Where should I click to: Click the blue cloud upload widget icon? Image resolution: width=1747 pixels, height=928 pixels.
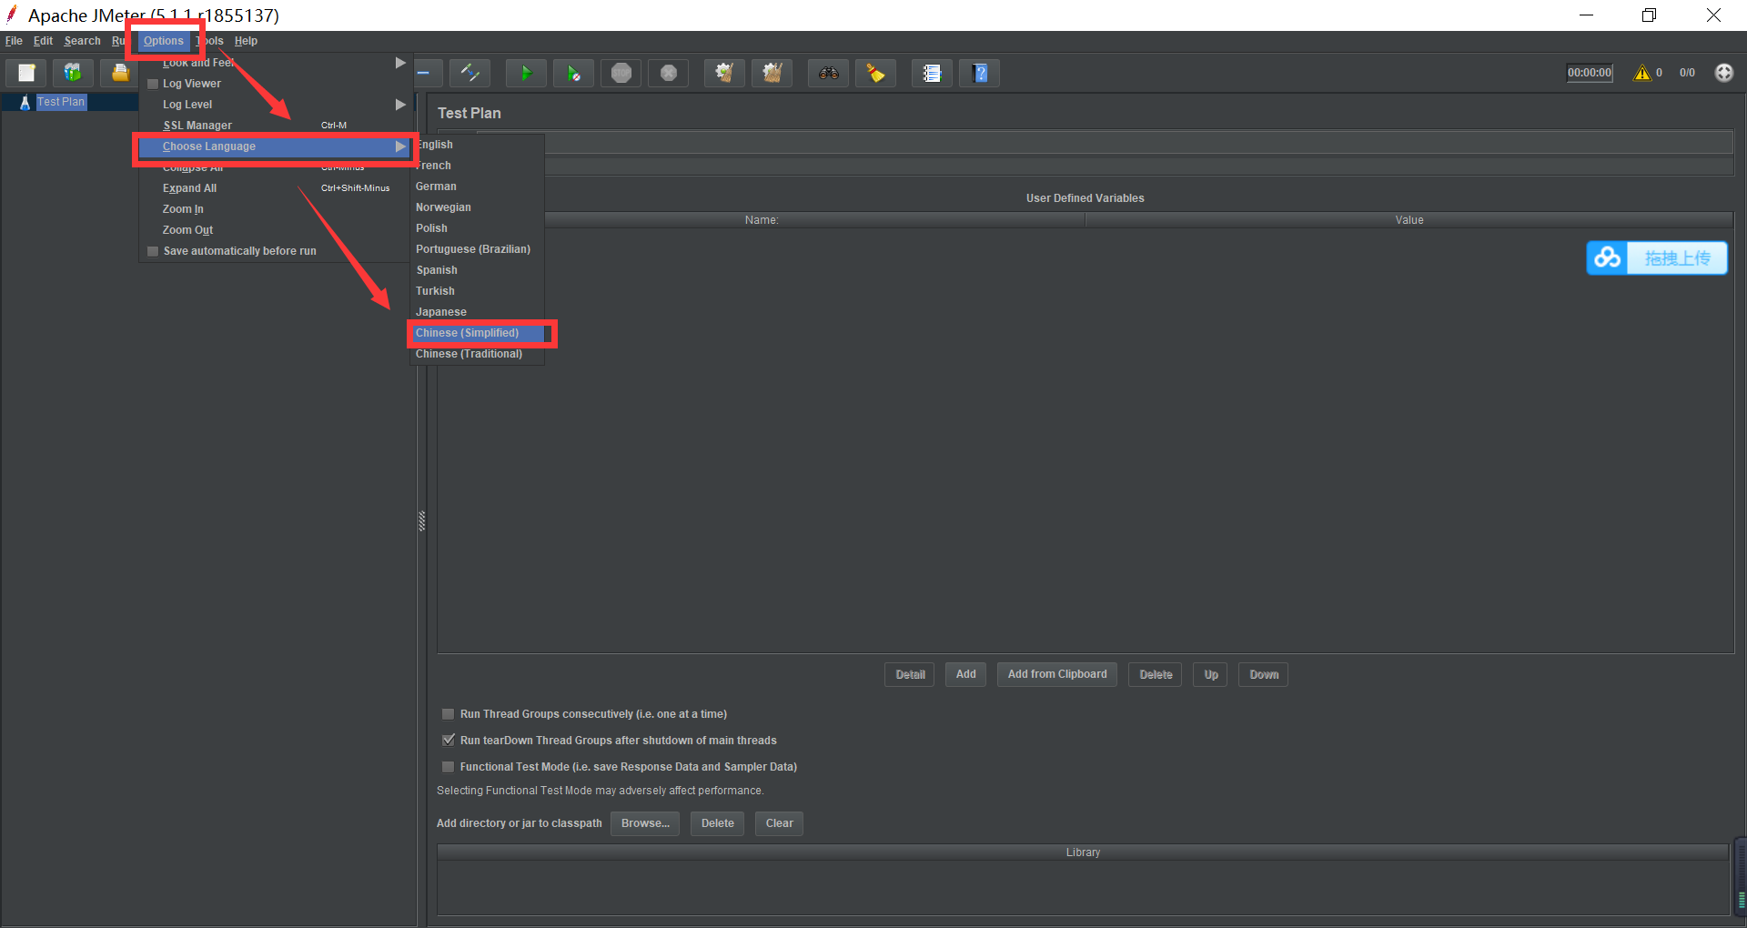click(1607, 258)
